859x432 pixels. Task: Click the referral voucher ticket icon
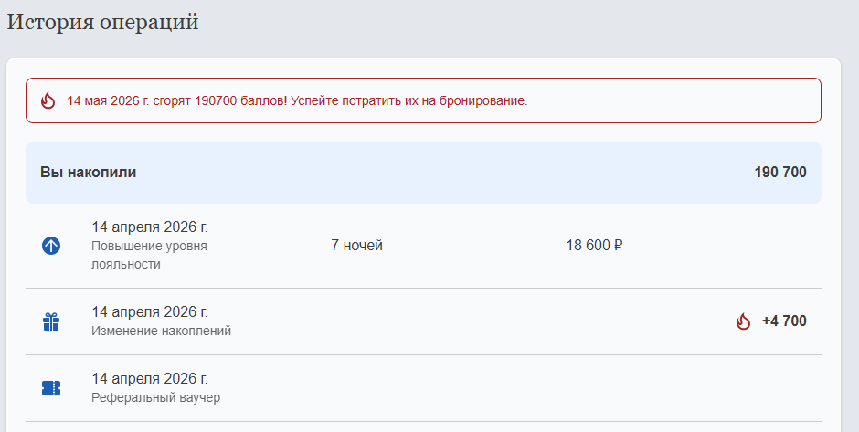[51, 388]
